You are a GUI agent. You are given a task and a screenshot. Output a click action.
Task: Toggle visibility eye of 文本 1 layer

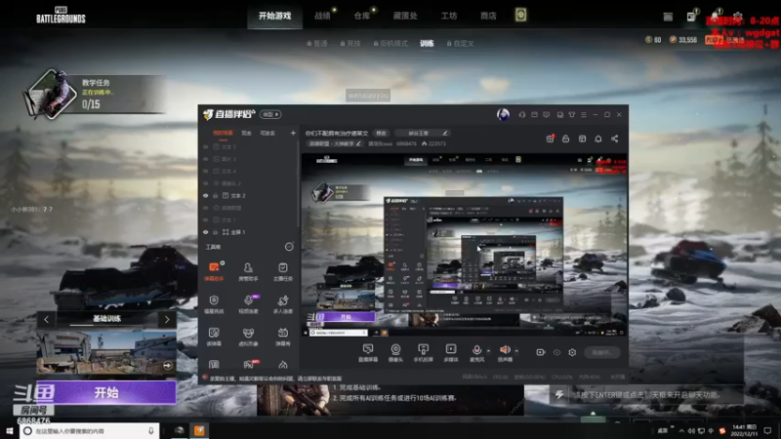point(205,219)
